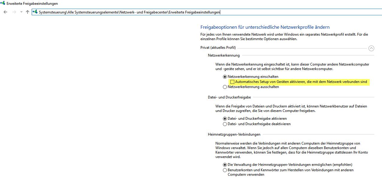Image resolution: width=382 pixels, height=182 pixels.
Task: Click heading Freigabeoptionen für unterschiedliche Netzwerkprofile ändern
Action: click(265, 27)
